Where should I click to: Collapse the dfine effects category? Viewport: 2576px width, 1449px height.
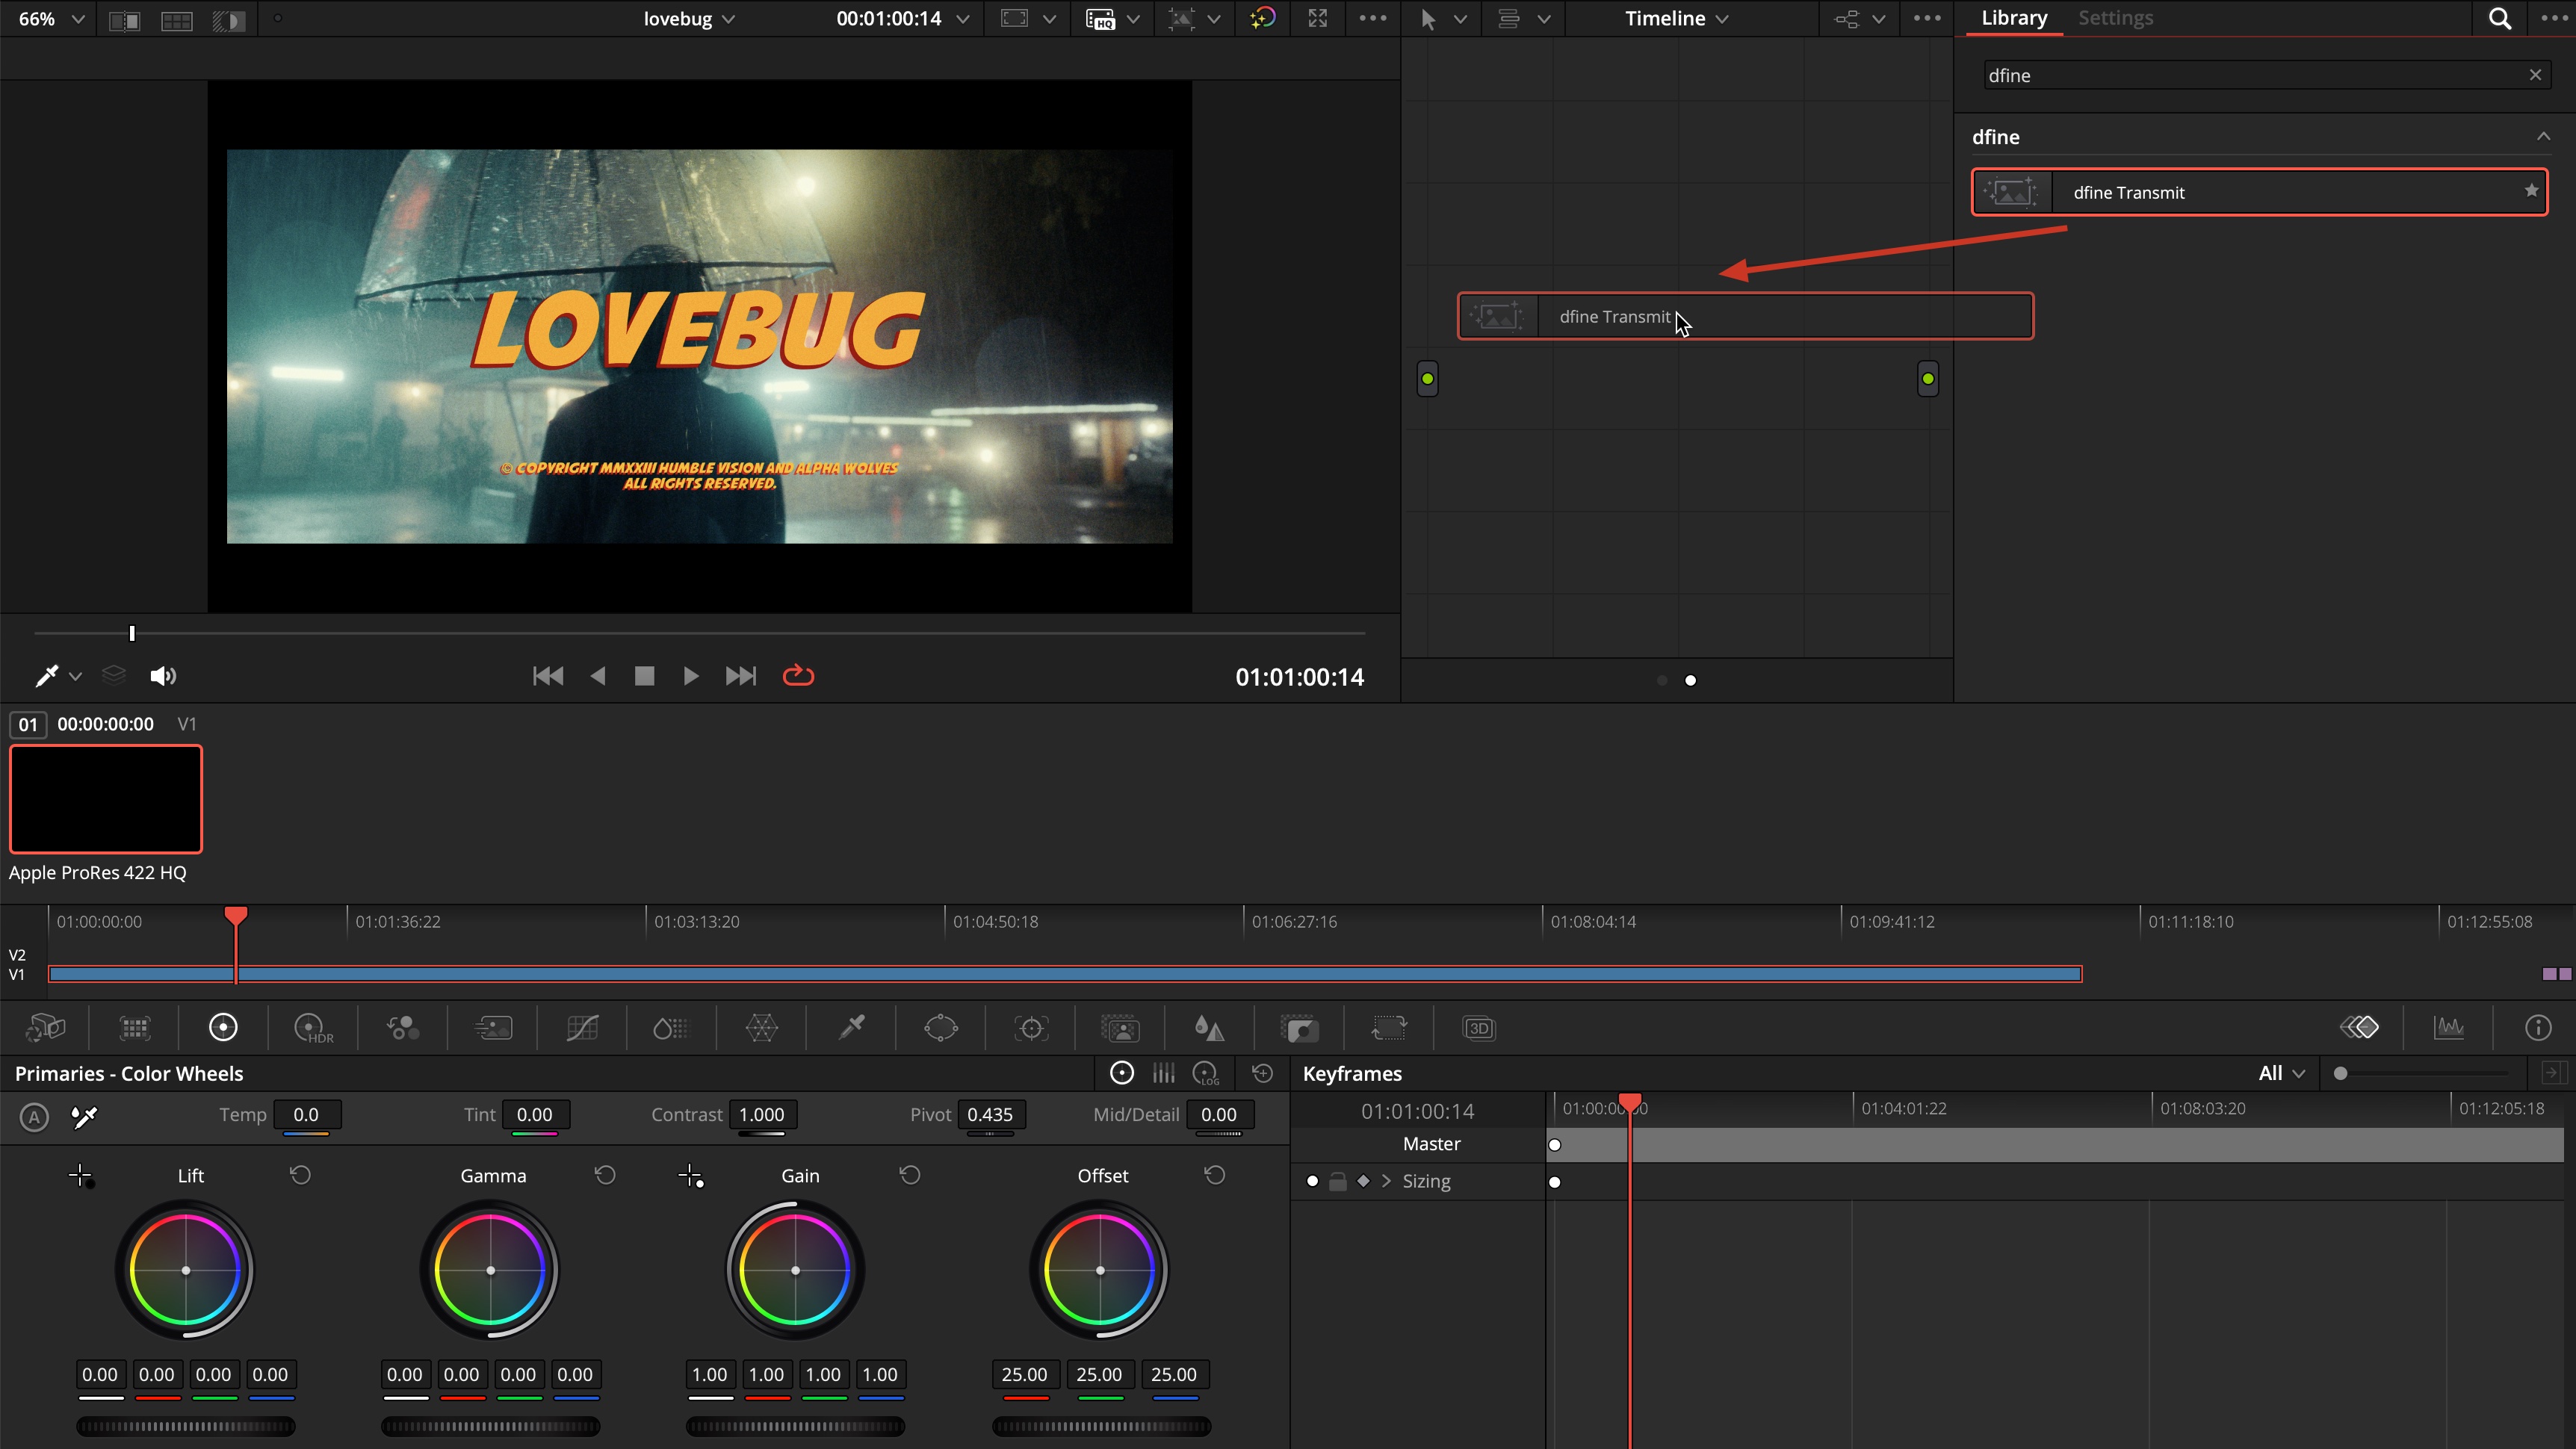2543,137
